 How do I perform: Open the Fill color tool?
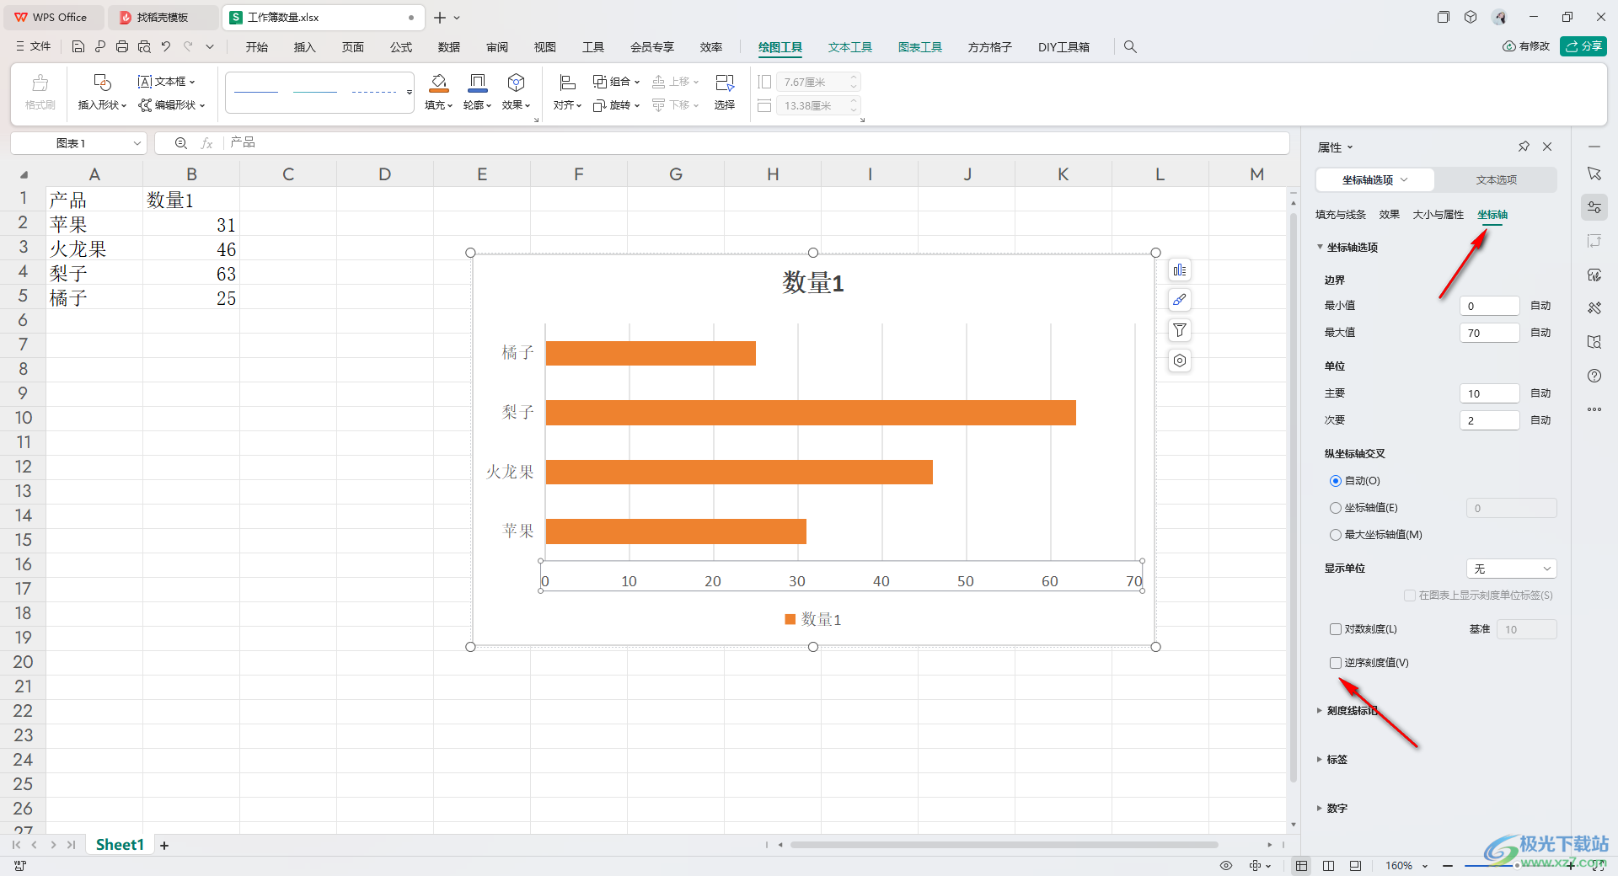click(439, 92)
